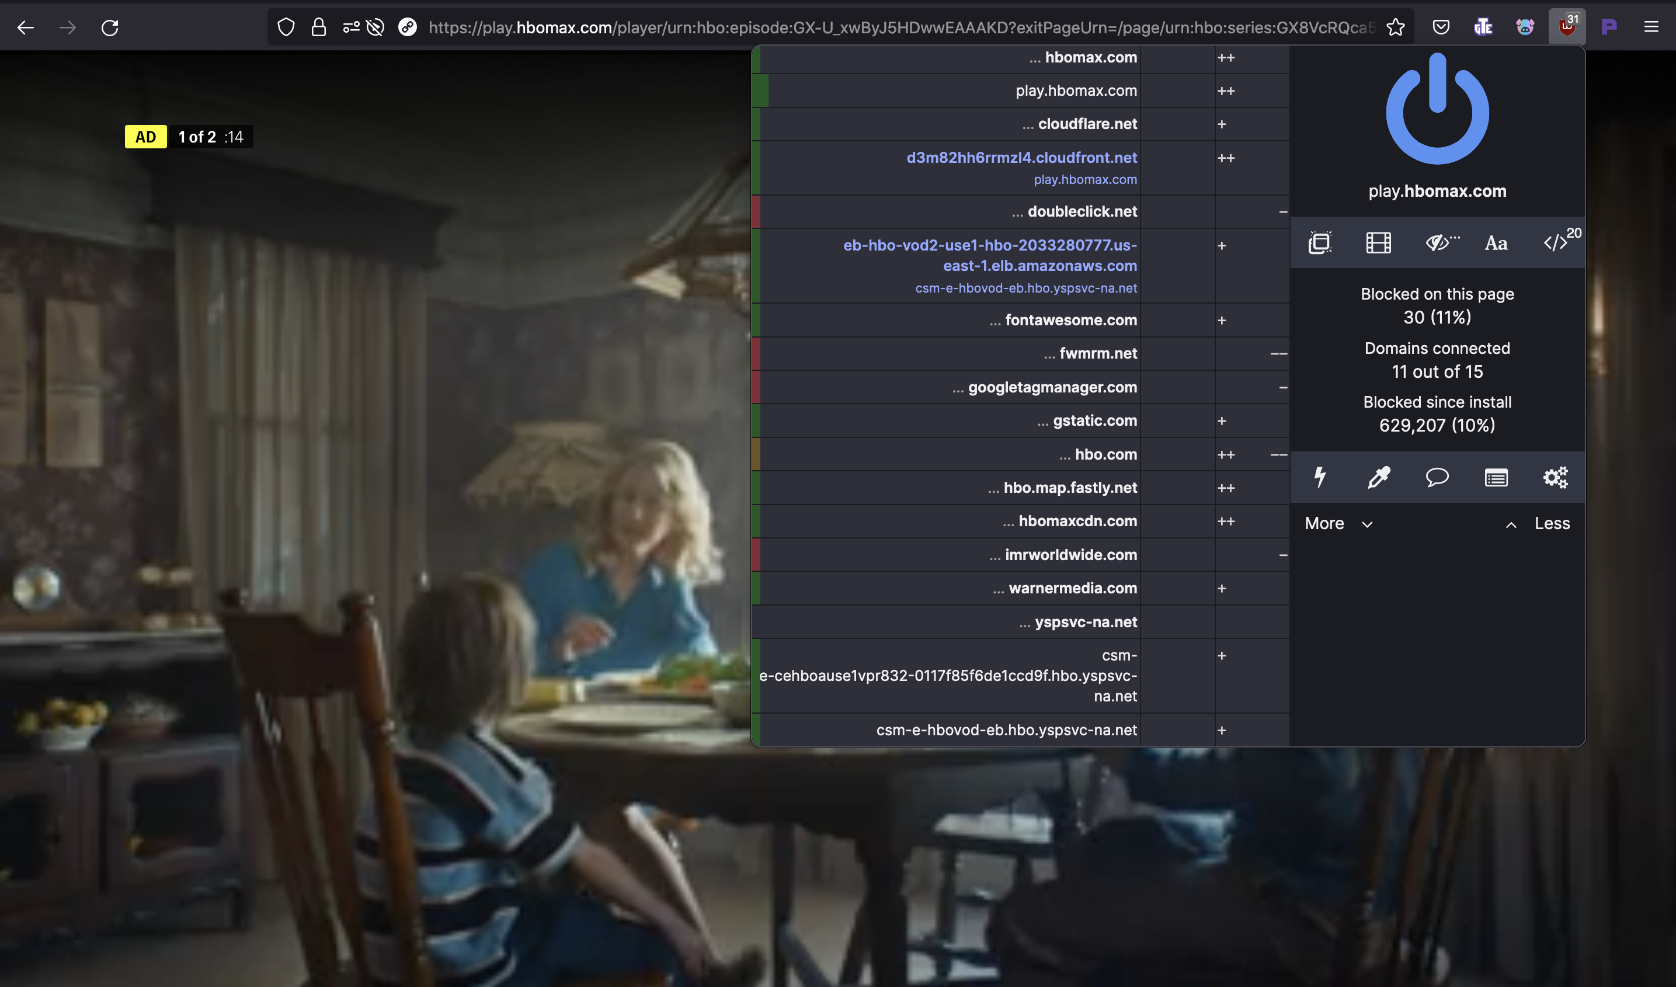This screenshot has height=987, width=1676.
Task: Expand the More section of dynamic filtering
Action: pos(1338,523)
